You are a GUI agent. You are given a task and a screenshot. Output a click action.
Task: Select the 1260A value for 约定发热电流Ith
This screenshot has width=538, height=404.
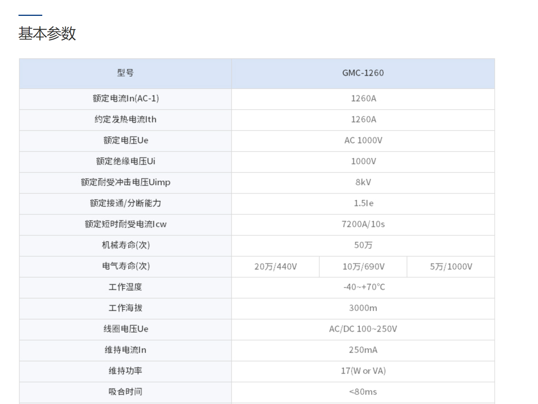click(363, 119)
